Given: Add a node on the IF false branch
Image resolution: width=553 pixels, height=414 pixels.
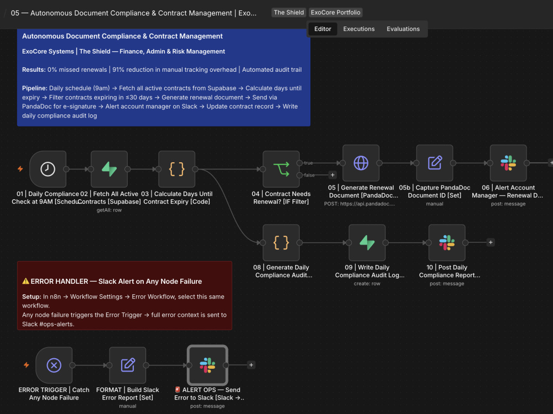Looking at the screenshot, I should coord(332,175).
